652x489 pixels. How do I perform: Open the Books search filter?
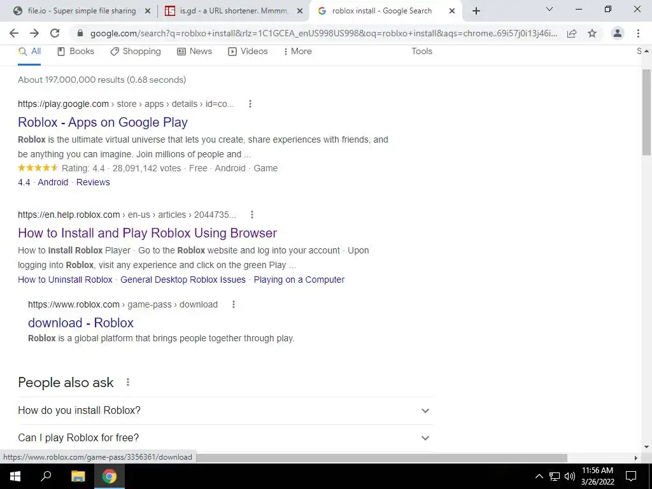point(76,52)
